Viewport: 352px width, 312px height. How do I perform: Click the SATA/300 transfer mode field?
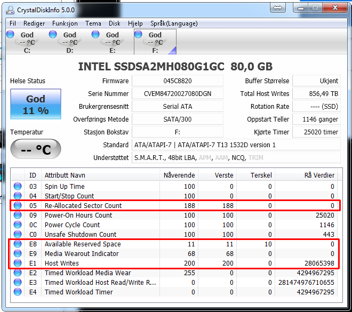click(178, 119)
